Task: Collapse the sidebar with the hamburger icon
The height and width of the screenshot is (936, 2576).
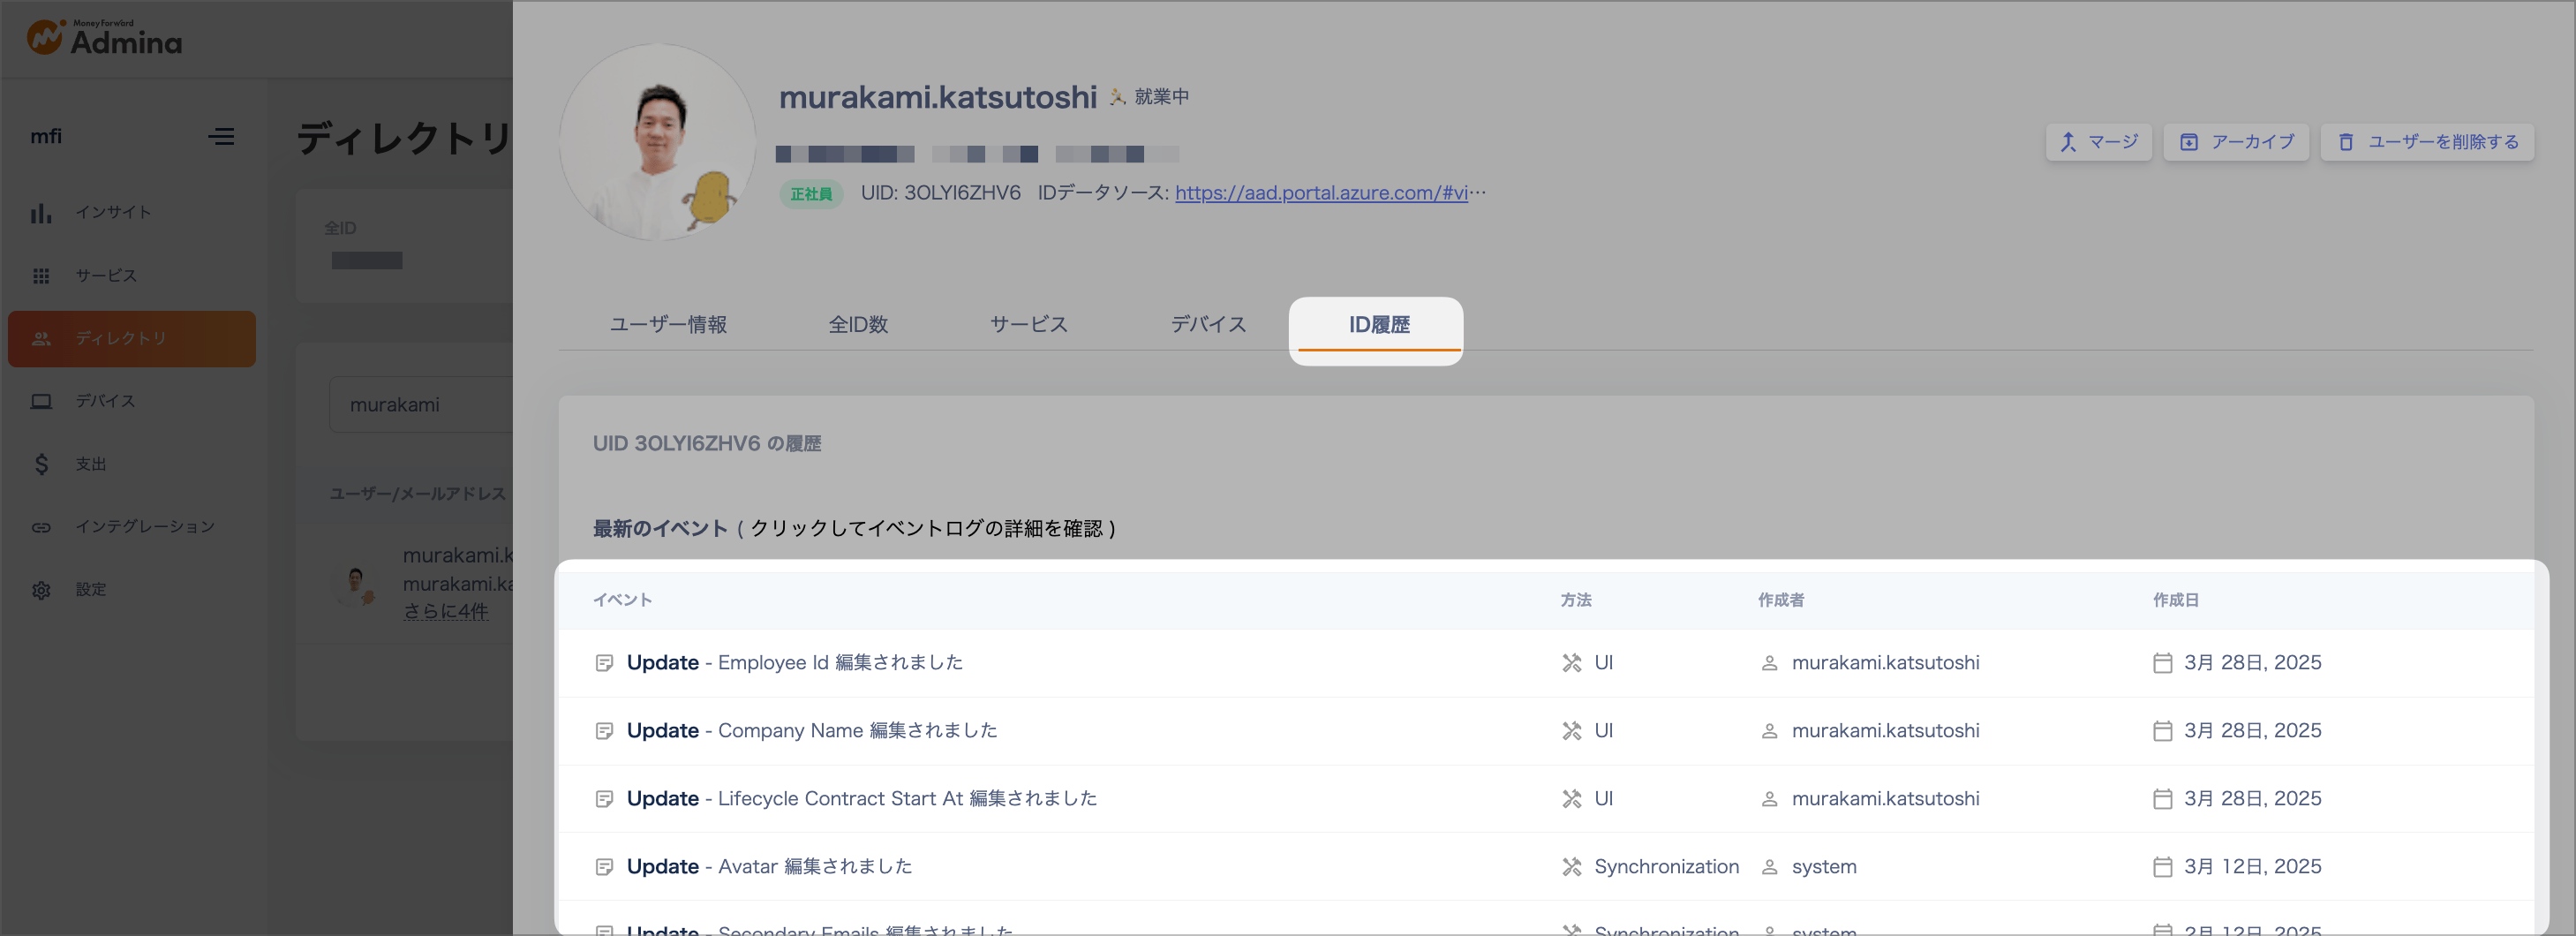Action: click(x=221, y=136)
